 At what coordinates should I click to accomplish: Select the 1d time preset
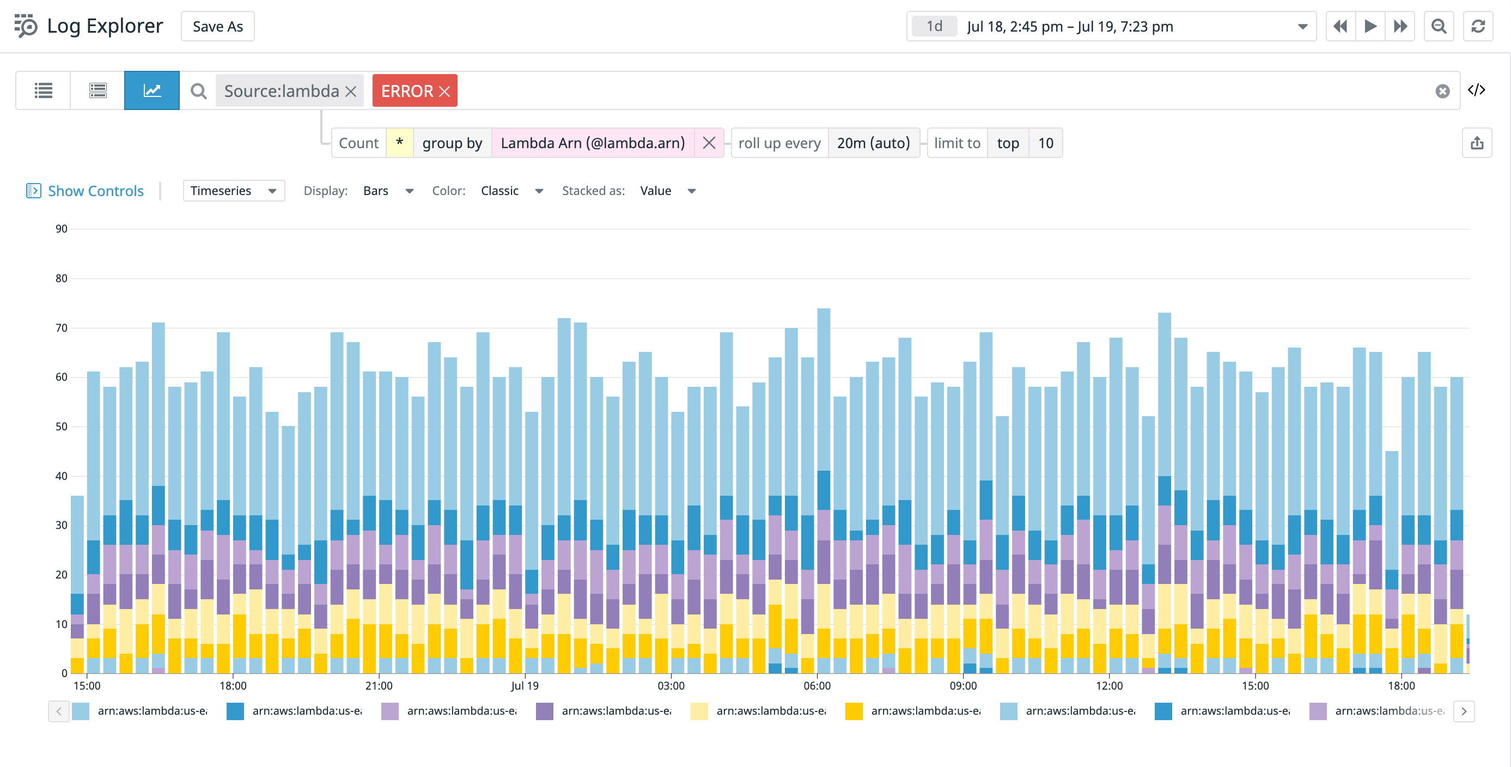click(x=934, y=26)
